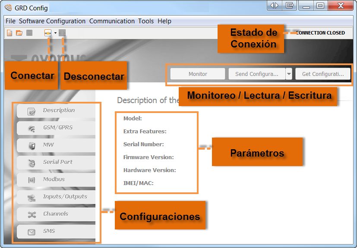Click the Save toolbar icon

[29, 33]
